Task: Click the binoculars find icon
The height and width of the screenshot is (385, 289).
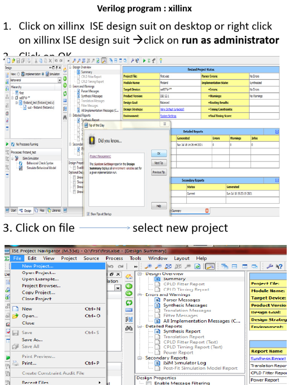Action: coord(129,328)
